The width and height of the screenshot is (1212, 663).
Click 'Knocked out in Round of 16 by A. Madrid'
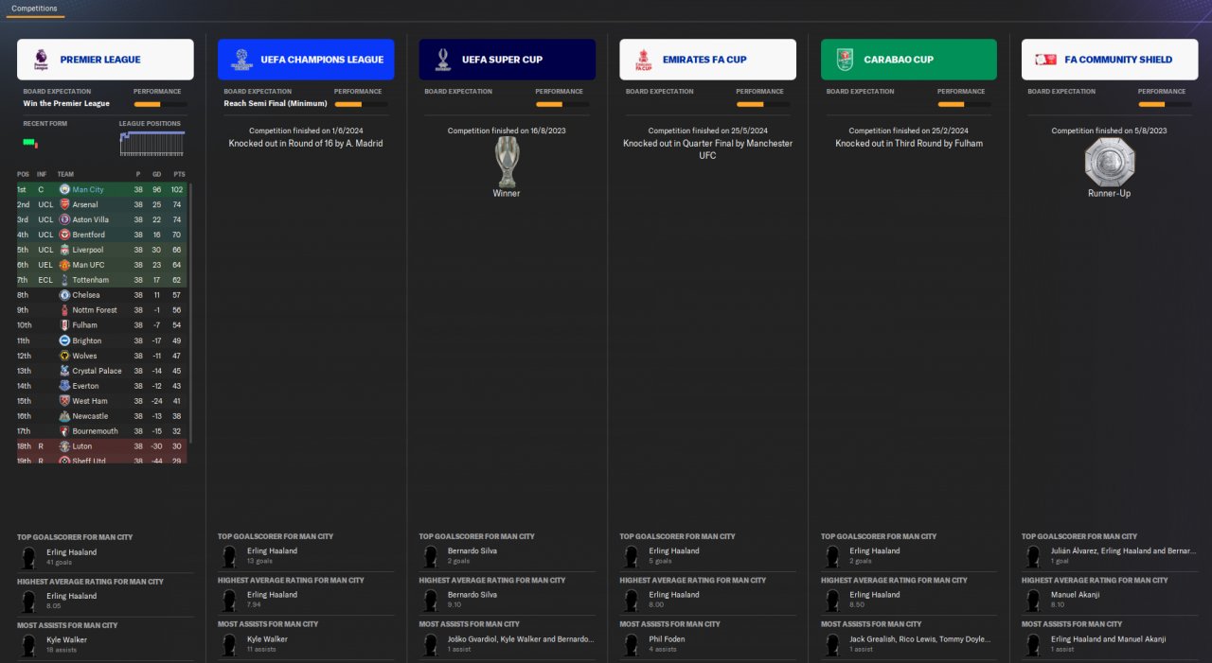pyautogui.click(x=306, y=144)
